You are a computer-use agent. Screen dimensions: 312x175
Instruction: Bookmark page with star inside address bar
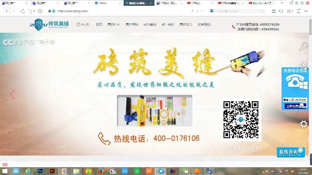(x=197, y=11)
